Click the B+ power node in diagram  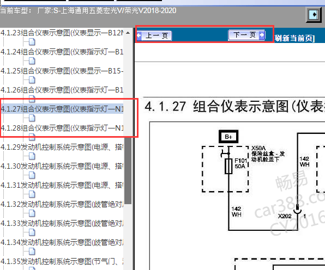click(x=228, y=137)
